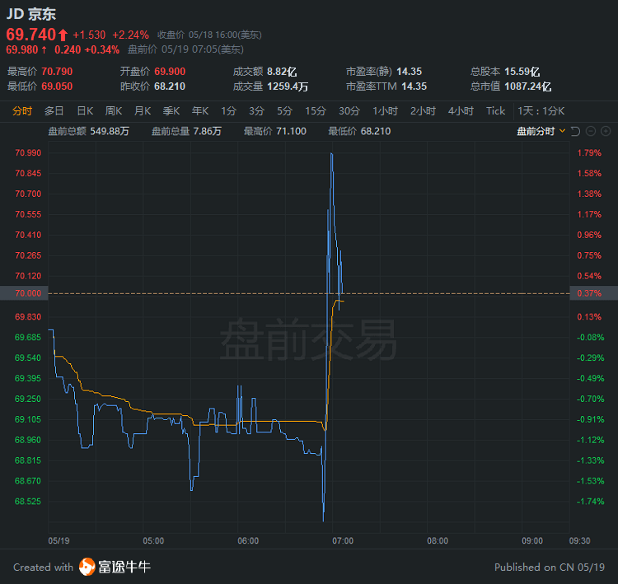Click the 总股本 15.59亿 value
Viewport: 618px width, 584px height.
[x=522, y=72]
